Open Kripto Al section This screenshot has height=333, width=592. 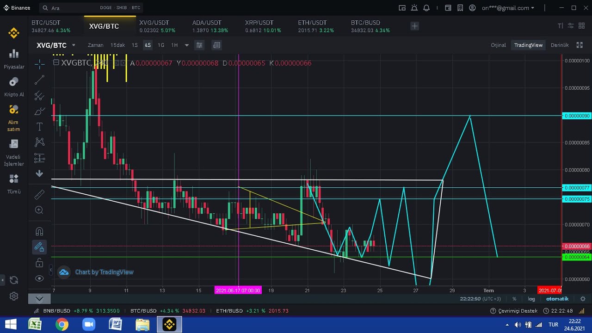point(14,87)
